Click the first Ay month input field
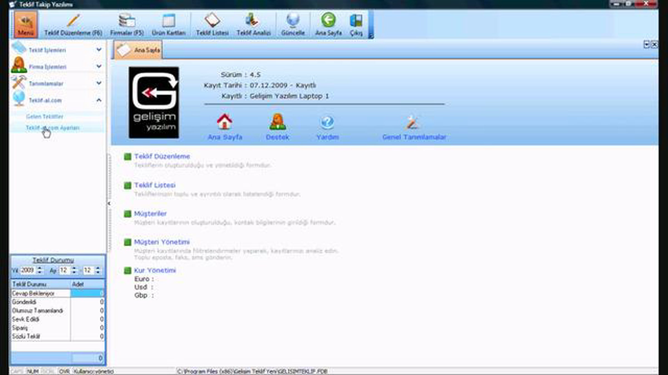 (64, 270)
